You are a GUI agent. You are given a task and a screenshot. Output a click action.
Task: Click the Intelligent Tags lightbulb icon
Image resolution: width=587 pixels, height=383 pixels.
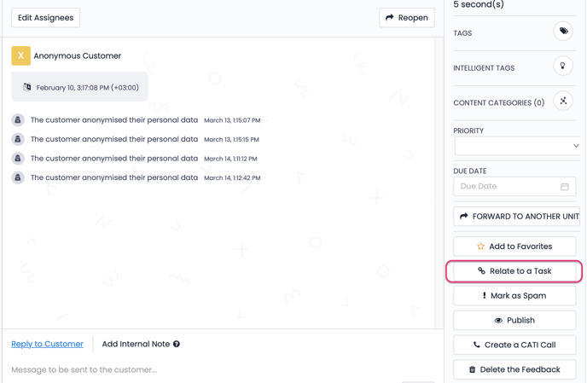[x=563, y=67]
